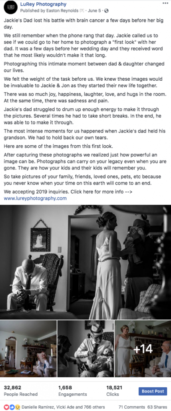Click the public globe audience icon
The height and width of the screenshot is (411, 171).
(107, 11)
